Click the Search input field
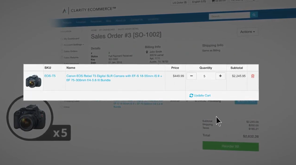The width and height of the screenshot is (296, 165). [229, 16]
